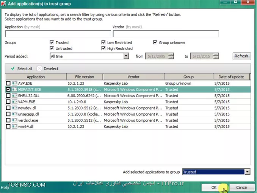Check the newdev.dll row checkbox
Screen dimensions: 257x193
[x=8, y=108]
